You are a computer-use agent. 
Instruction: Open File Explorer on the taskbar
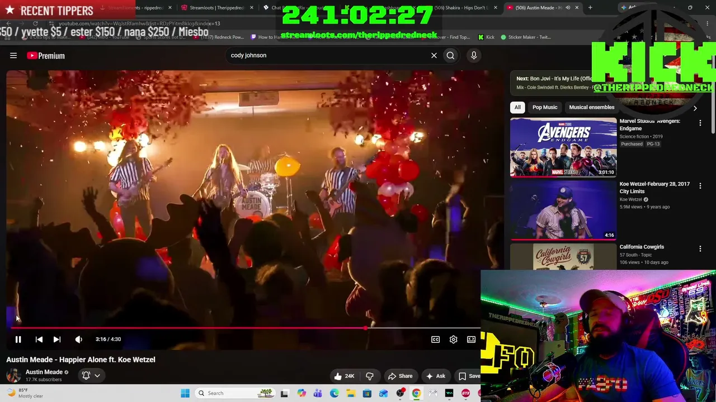point(351,393)
